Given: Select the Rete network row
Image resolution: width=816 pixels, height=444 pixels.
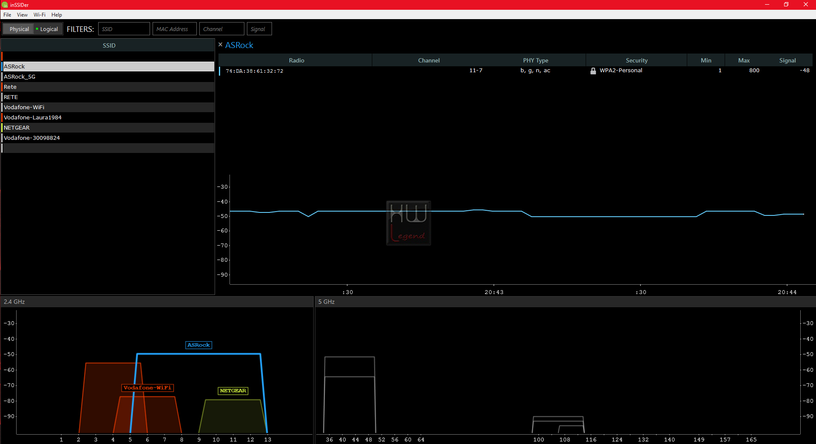Looking at the screenshot, I should click(108, 87).
